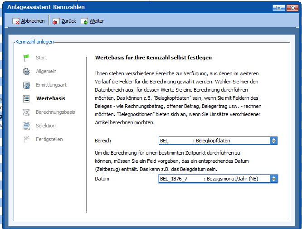The image size is (302, 229).
Task: Click the Bereich field showing Belegkopfdaten
Action: point(214,141)
